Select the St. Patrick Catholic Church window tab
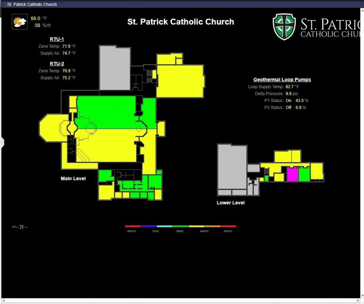This screenshot has height=304, width=364. pos(31,4)
